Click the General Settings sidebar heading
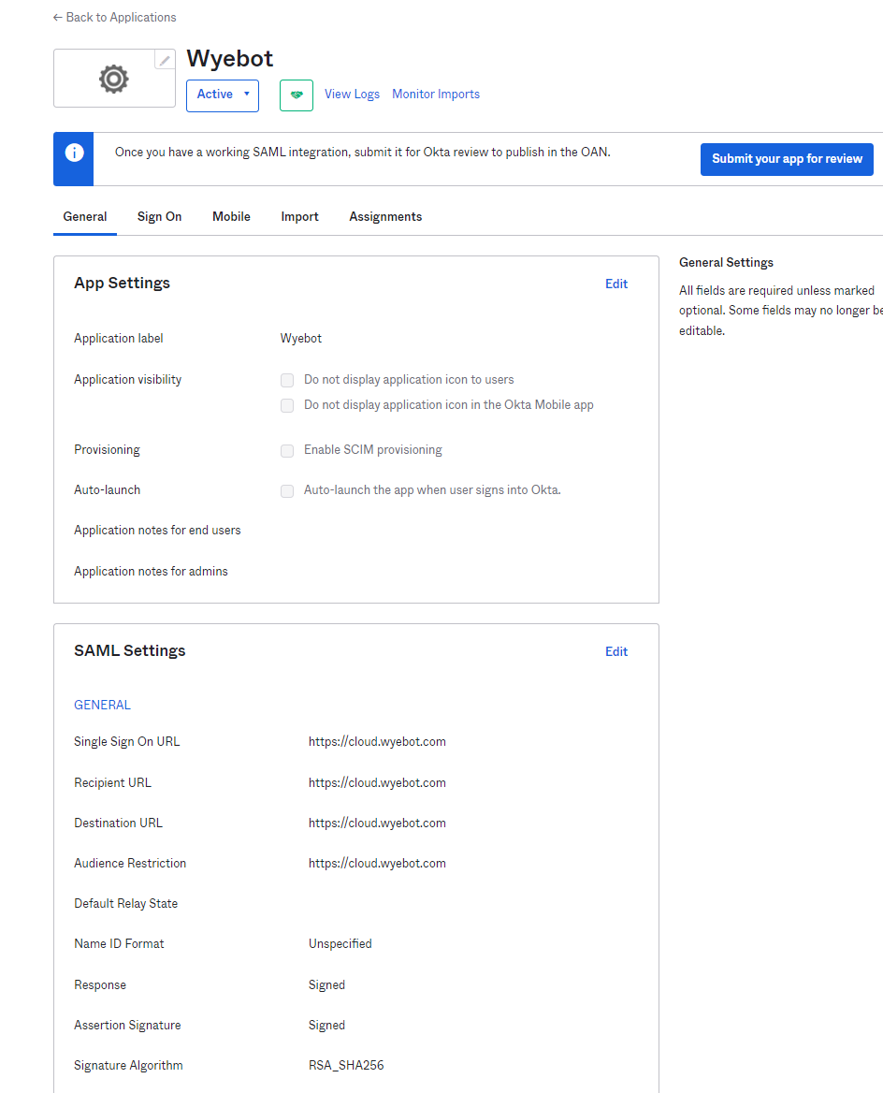Image resolution: width=883 pixels, height=1093 pixels. (726, 263)
